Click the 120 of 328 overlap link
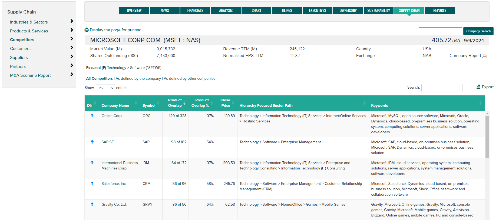499x220 pixels. point(178,116)
